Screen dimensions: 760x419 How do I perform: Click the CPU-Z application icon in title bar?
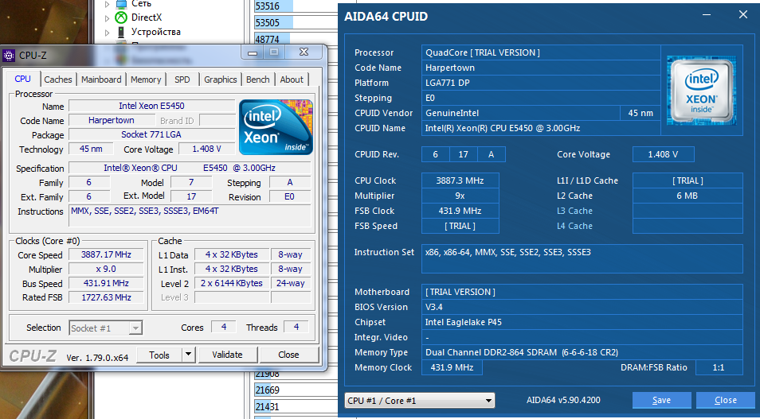[9, 55]
